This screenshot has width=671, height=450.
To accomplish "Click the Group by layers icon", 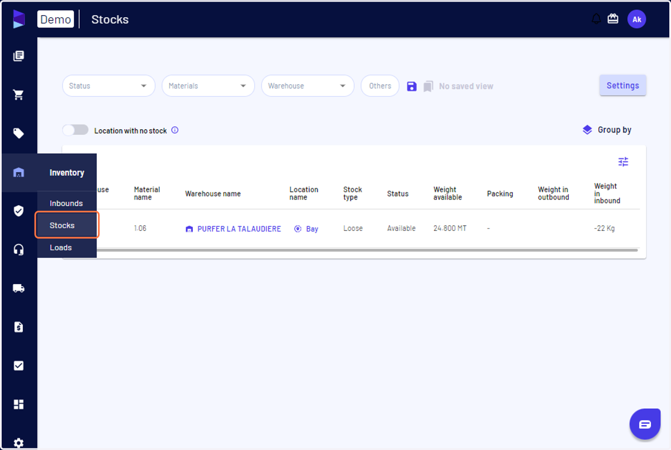I will [x=587, y=130].
